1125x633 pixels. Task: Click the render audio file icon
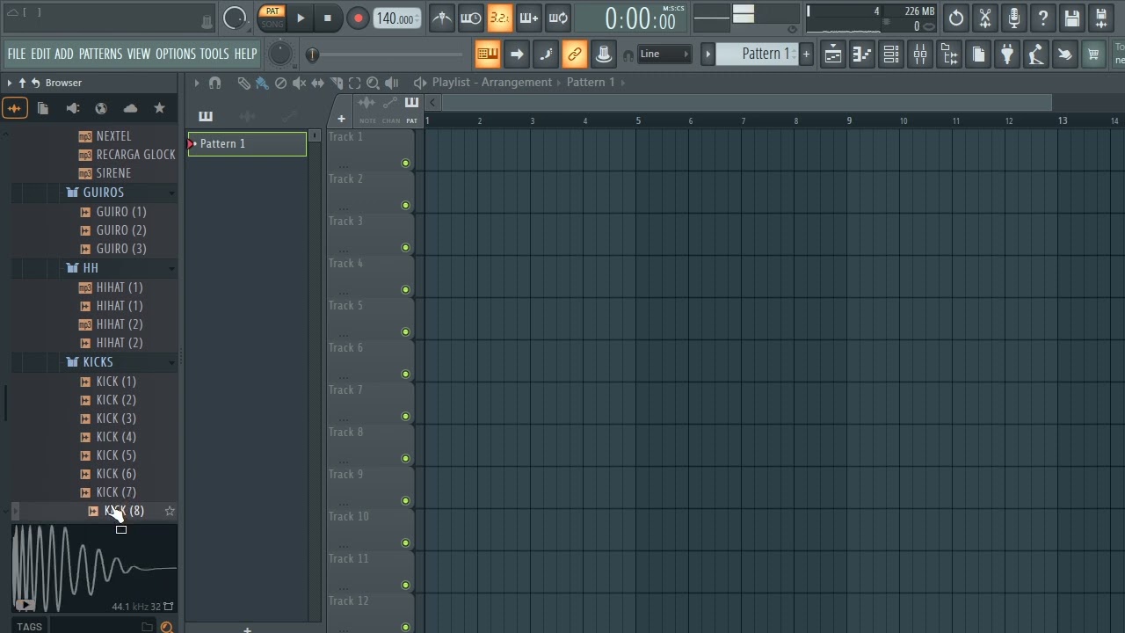tap(1101, 18)
